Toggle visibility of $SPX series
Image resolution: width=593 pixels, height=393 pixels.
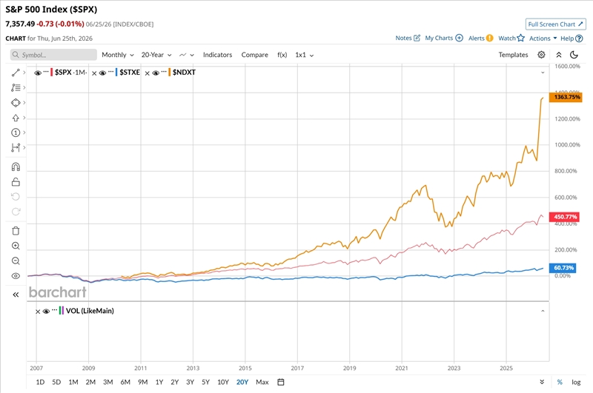[x=38, y=73]
